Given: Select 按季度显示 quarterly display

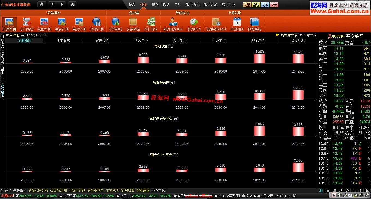Looking at the screenshot, I should pyautogui.click(x=289, y=35).
